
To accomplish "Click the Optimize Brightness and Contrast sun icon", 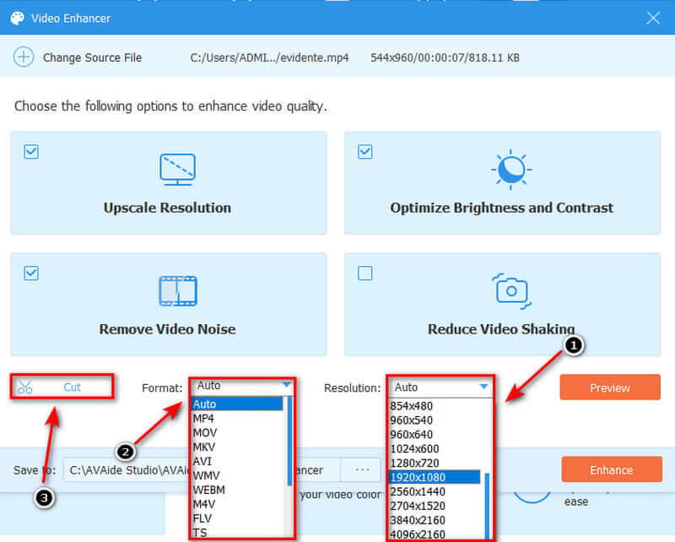I will coord(511,170).
